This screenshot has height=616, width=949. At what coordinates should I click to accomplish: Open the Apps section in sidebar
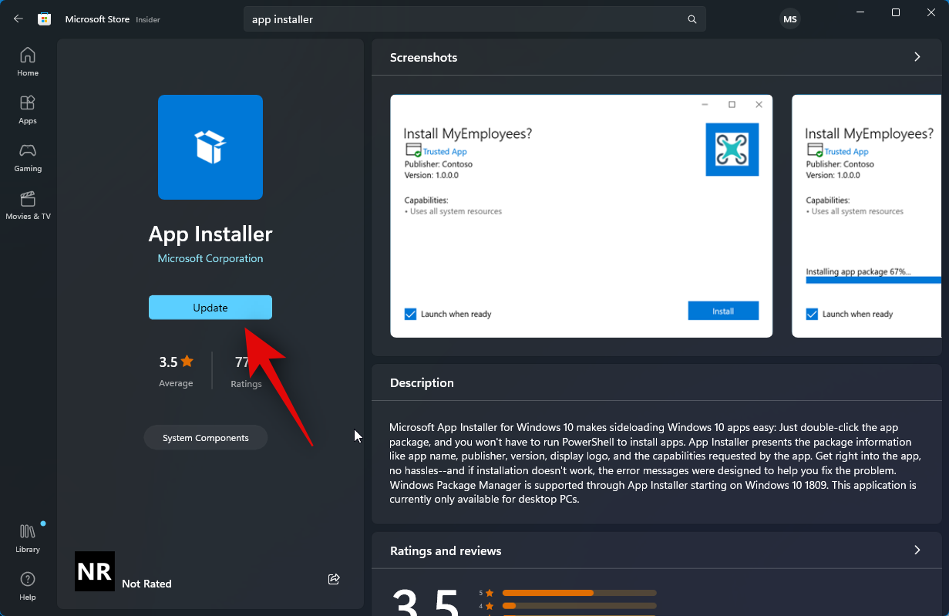pyautogui.click(x=28, y=109)
